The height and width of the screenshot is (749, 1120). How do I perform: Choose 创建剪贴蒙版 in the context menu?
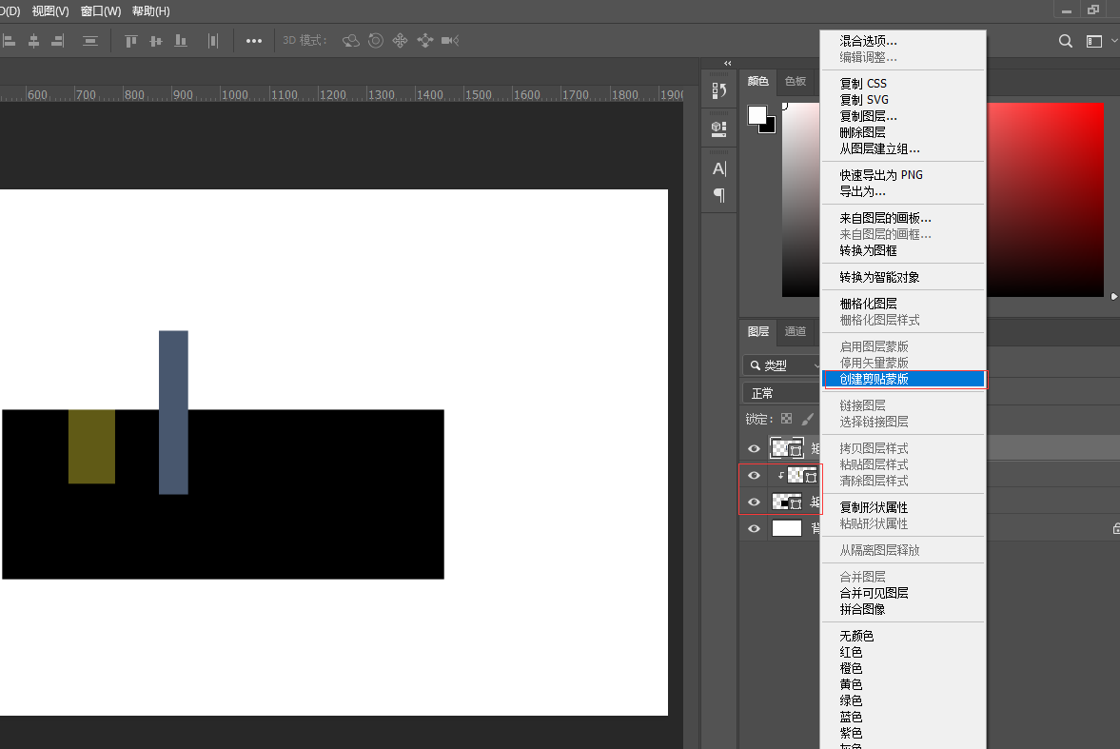(874, 379)
